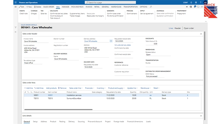
Task: Open the Update line dropdown
Action: tap(132, 88)
